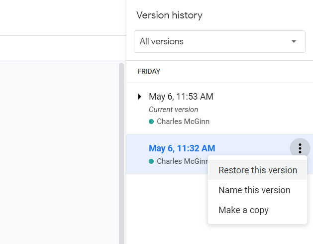Click the vertical scrollbar of the document area
Screen dimensions: 313x244
point(121,153)
